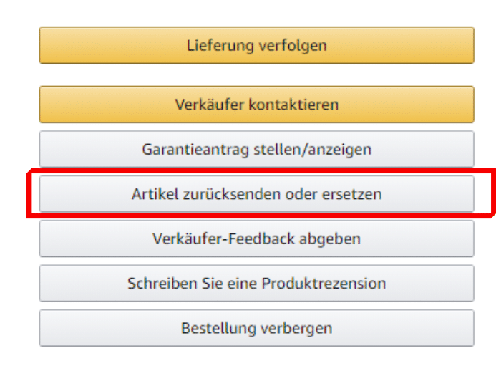The image size is (496, 366).
Task: File or view a warranty claim
Action: pyautogui.click(x=256, y=150)
